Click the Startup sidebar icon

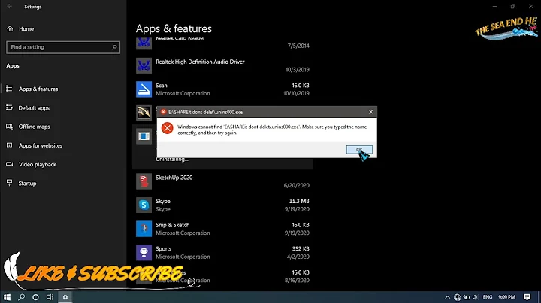coord(9,183)
